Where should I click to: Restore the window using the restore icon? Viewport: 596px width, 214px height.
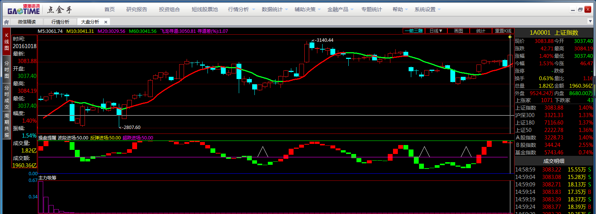pyautogui.click(x=580, y=10)
